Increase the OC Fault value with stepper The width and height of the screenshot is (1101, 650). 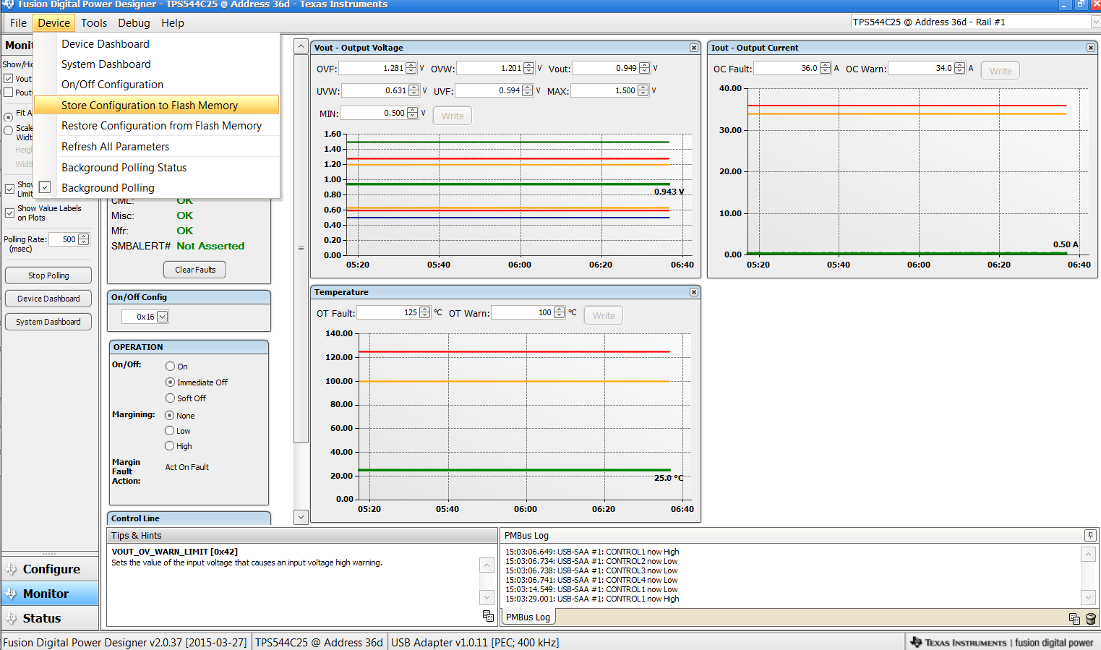pos(826,66)
